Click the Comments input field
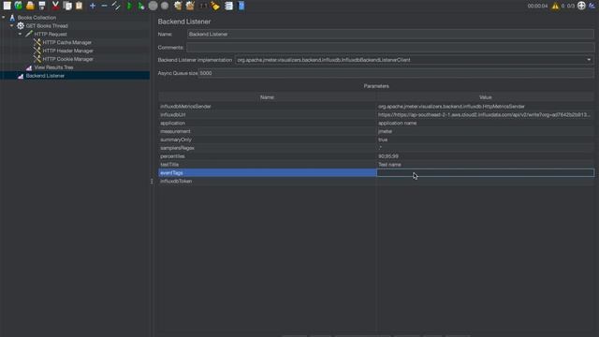The width and height of the screenshot is (599, 337). (x=390, y=48)
